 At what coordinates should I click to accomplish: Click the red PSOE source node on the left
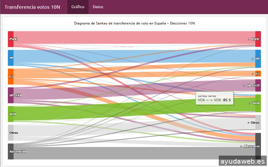click(x=11, y=39)
